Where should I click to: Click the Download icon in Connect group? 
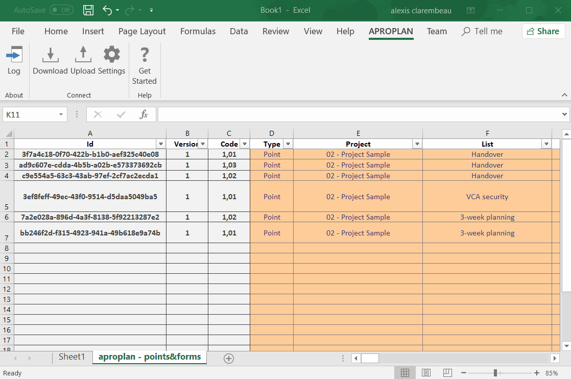click(50, 55)
